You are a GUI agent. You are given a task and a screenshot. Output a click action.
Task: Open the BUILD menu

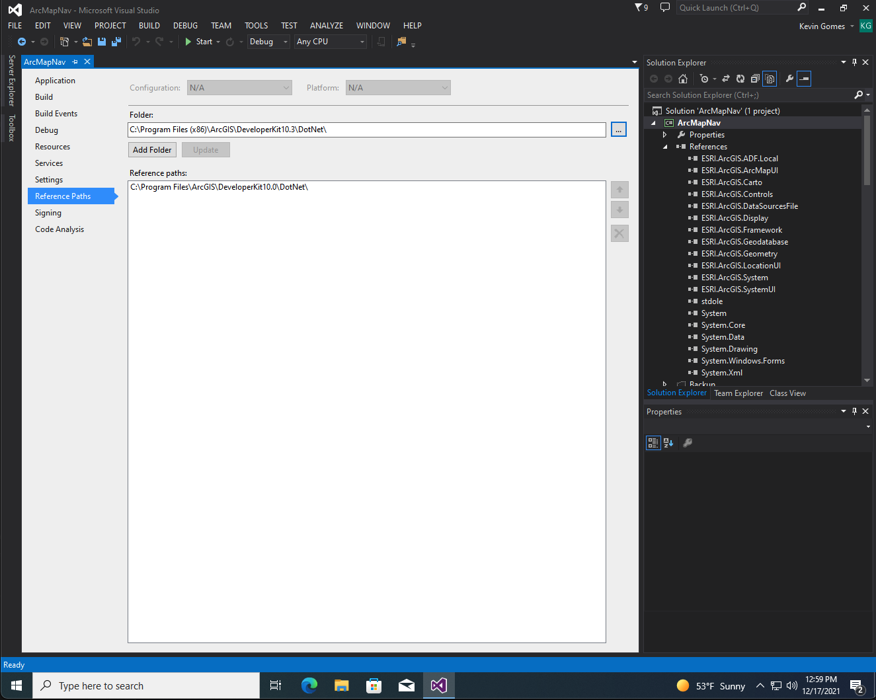click(x=149, y=26)
